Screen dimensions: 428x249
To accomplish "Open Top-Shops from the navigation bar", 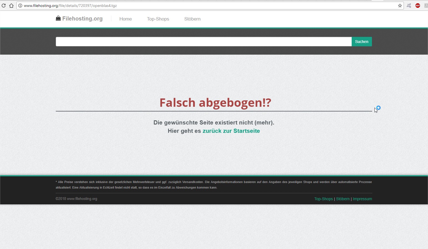I will (158, 19).
